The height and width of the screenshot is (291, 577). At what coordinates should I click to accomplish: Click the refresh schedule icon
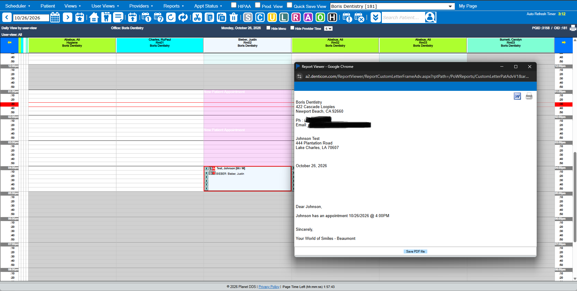[x=171, y=18]
